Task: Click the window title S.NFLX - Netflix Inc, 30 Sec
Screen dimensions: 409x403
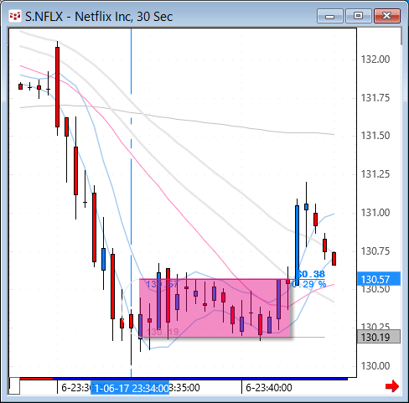Action: coord(99,17)
